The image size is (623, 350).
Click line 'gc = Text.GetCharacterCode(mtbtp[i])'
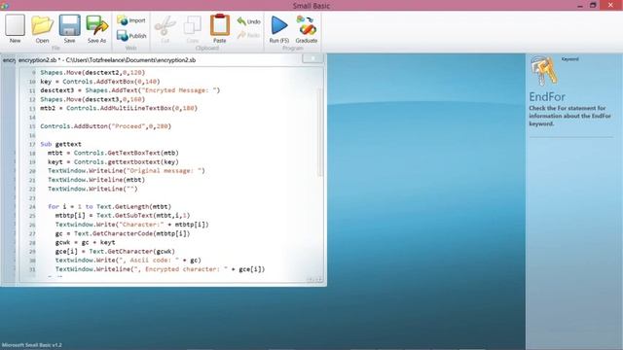tap(123, 233)
